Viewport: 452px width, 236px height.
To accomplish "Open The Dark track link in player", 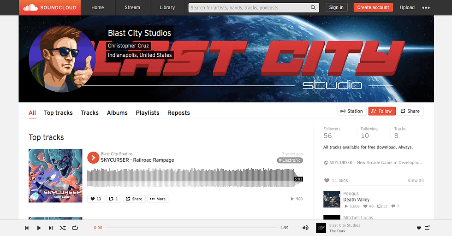I will [x=337, y=231].
